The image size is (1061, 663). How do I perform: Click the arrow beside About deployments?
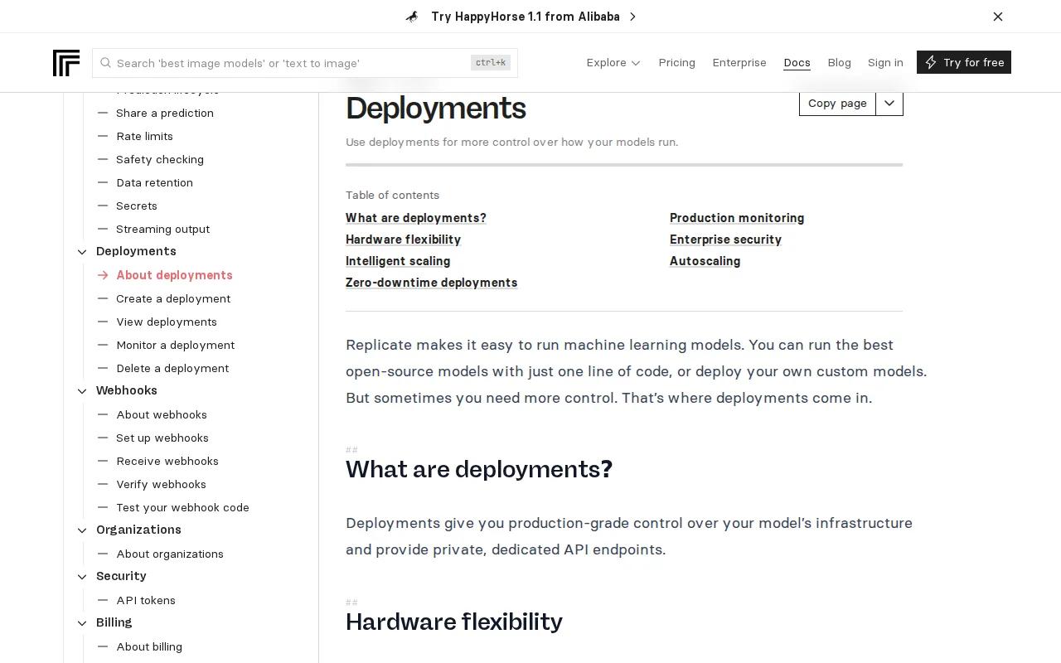coord(103,275)
